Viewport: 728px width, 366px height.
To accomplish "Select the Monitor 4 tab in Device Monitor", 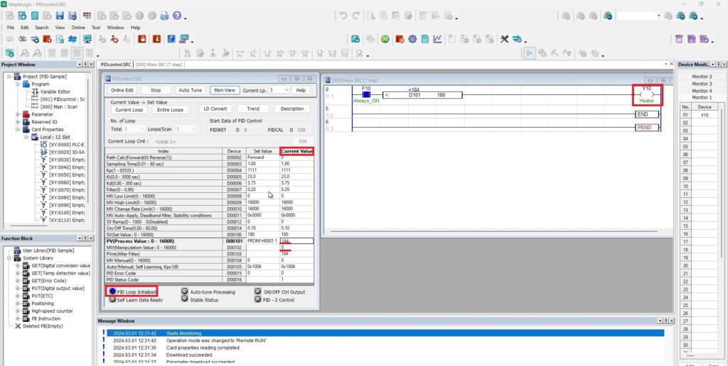I will click(x=702, y=91).
